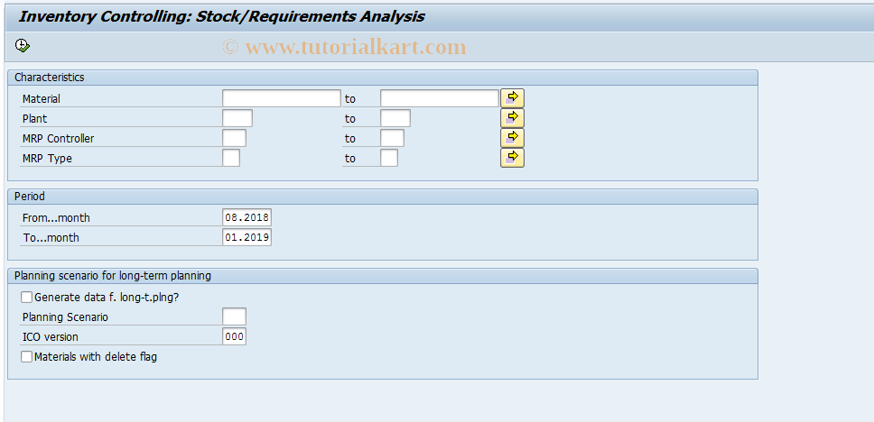Focus the Material from field
The width and height of the screenshot is (874, 422).
coord(281,98)
